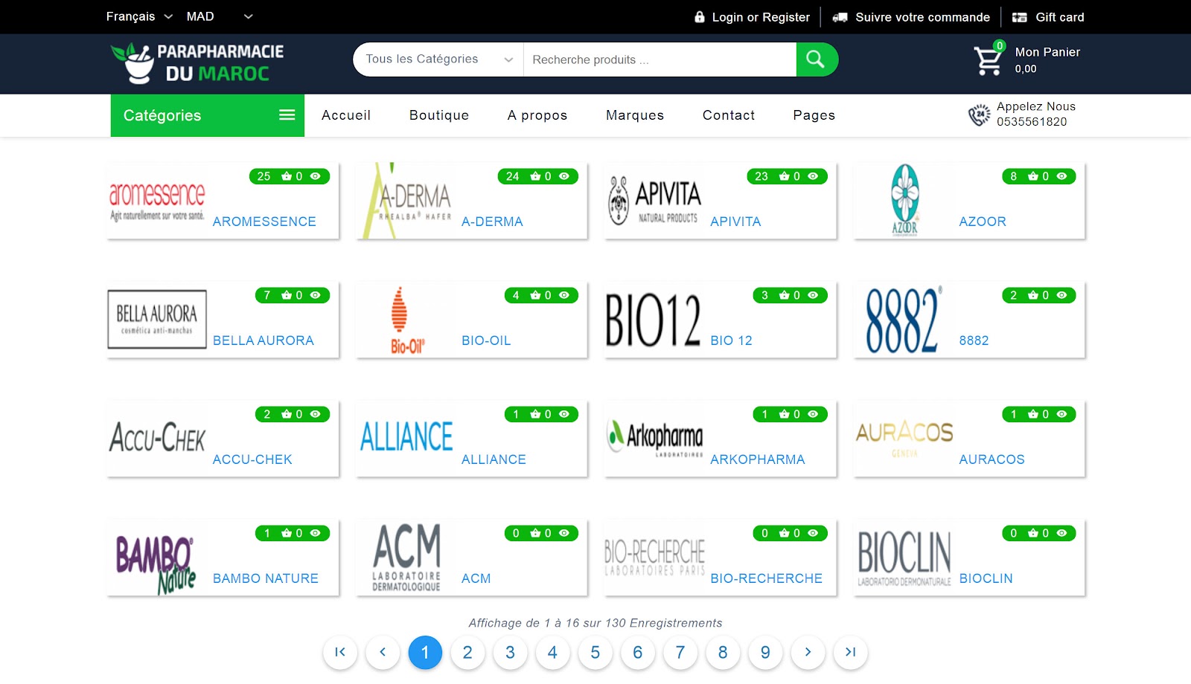1191x684 pixels.
Task: Click the delivery truck icon
Action: [x=840, y=17]
